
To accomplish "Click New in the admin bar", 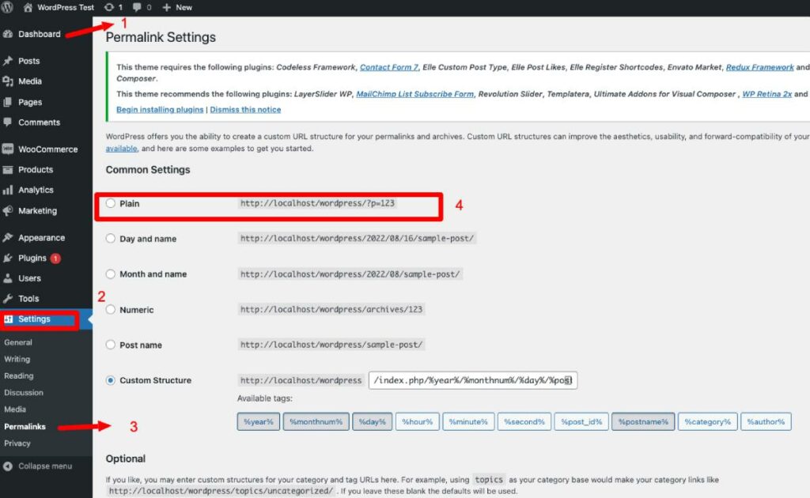I will (x=184, y=7).
